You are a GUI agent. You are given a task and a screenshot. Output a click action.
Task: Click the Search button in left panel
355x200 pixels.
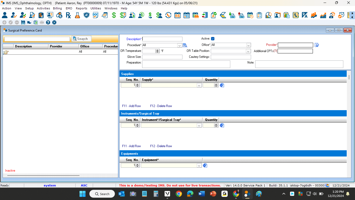81,39
